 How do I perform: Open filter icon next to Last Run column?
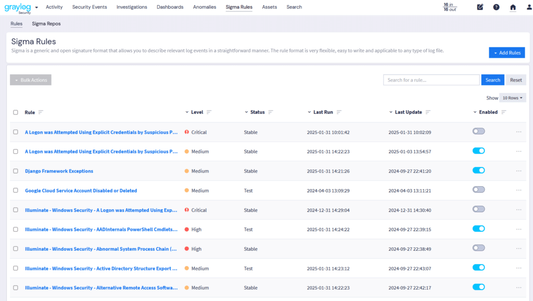(x=339, y=112)
